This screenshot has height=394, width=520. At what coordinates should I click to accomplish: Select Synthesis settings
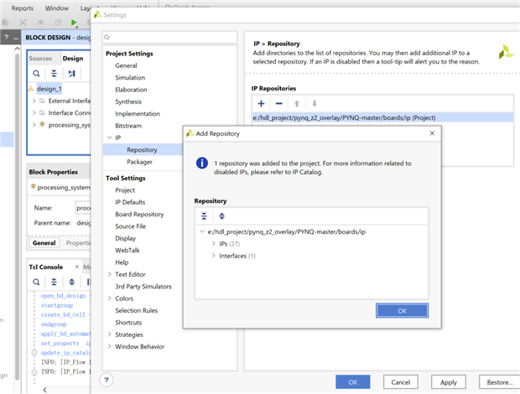point(128,101)
